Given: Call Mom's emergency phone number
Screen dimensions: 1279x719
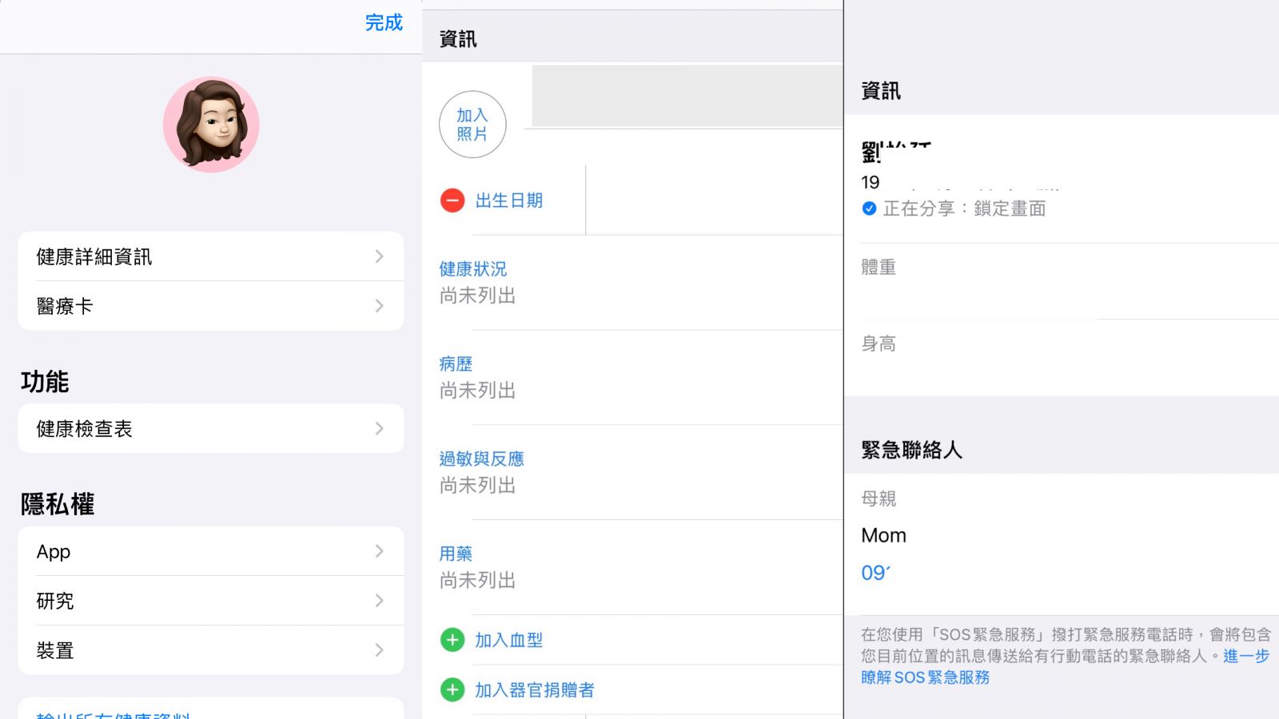Looking at the screenshot, I should point(875,573).
